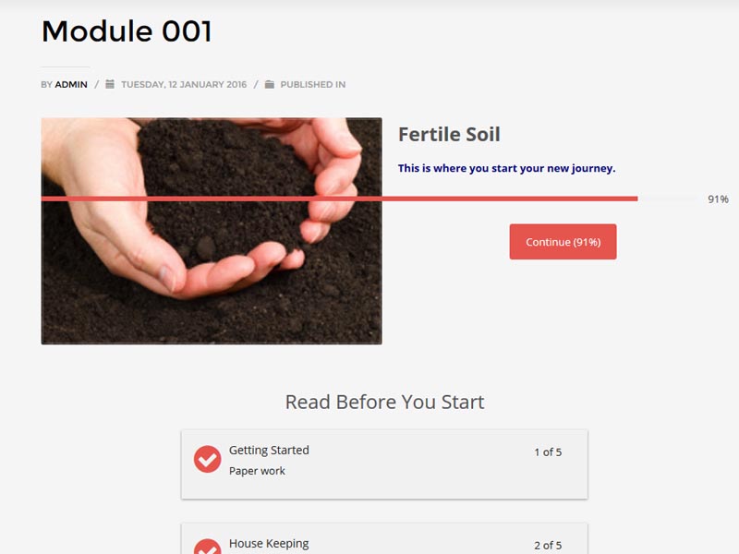Open the ADMIN author link
The image size is (739, 554).
click(x=71, y=84)
